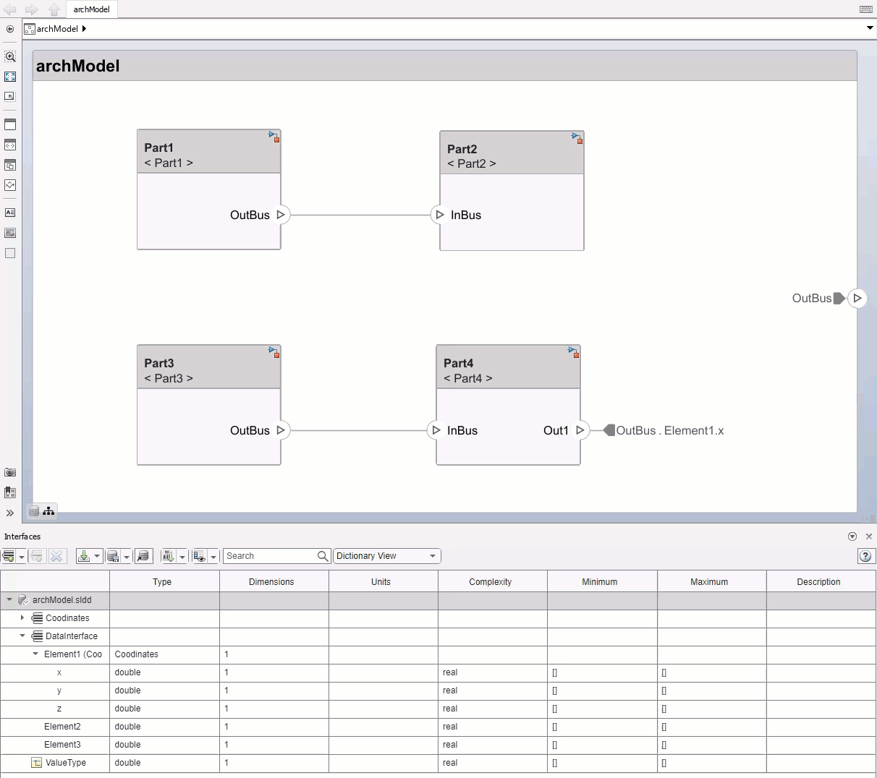The width and height of the screenshot is (877, 778).
Task: Click the hierarchy view icon below the canvas
Action: tap(49, 511)
